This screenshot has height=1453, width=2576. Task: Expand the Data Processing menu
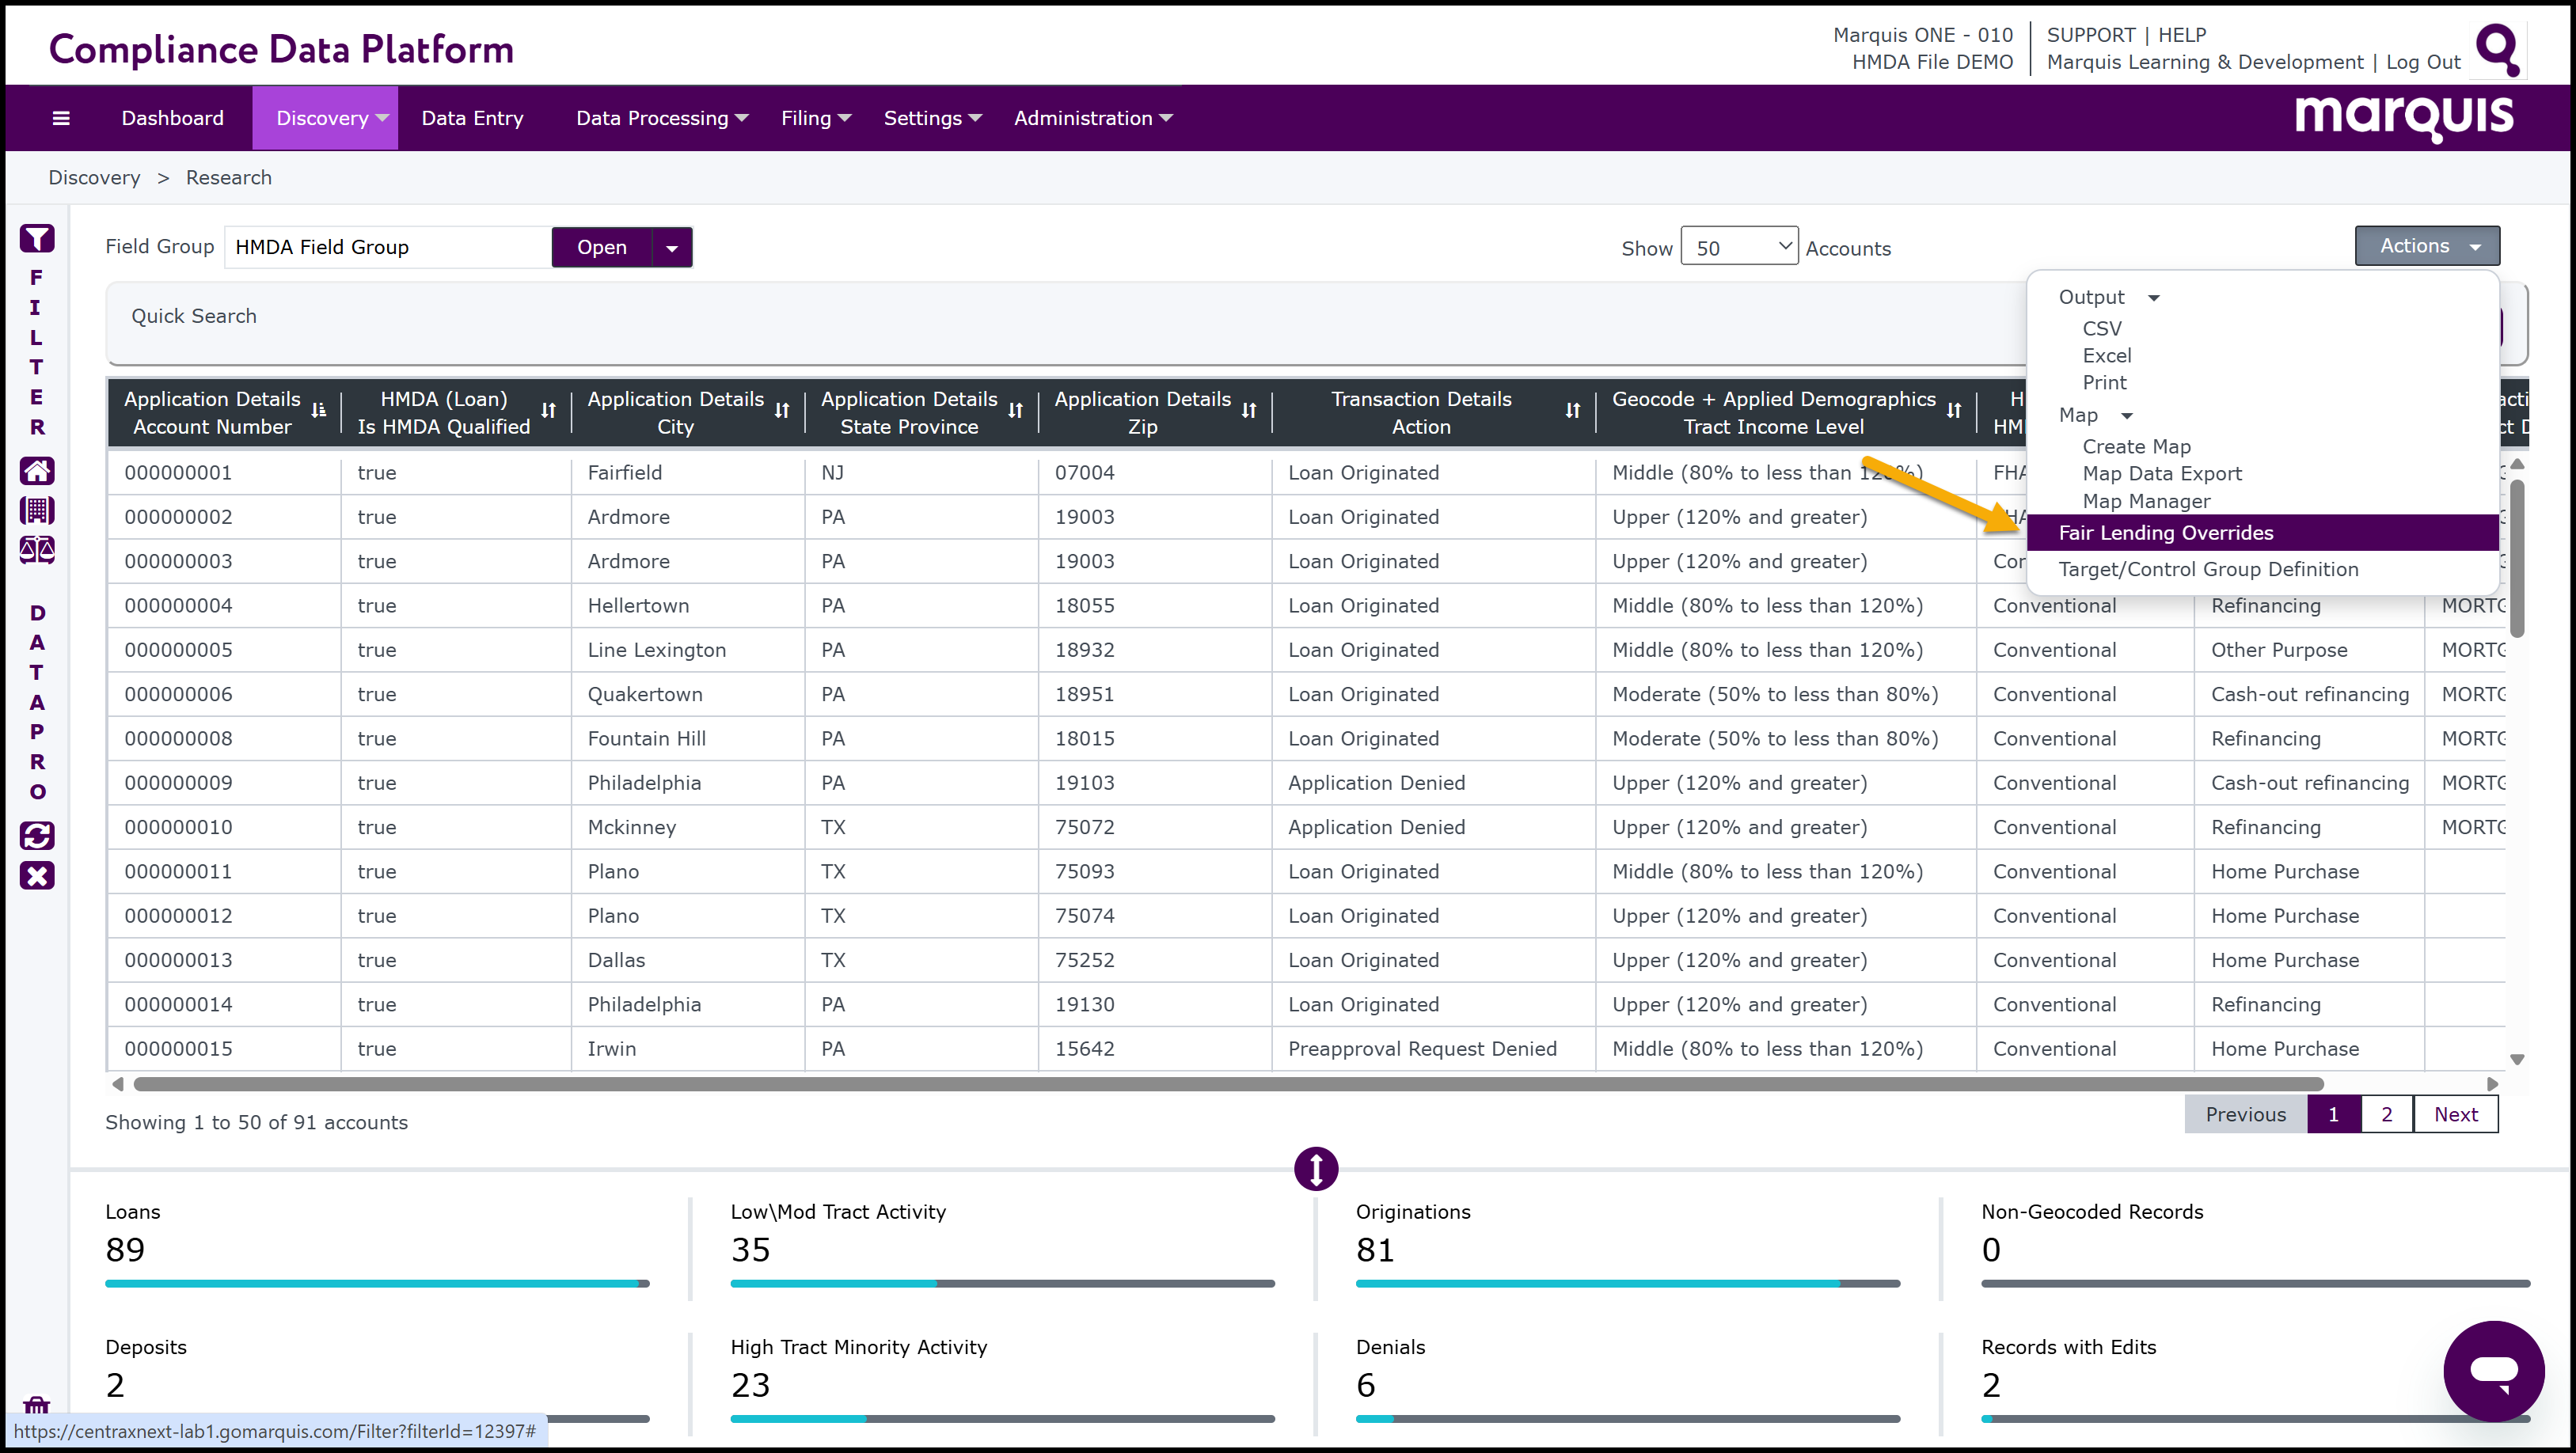pos(661,118)
